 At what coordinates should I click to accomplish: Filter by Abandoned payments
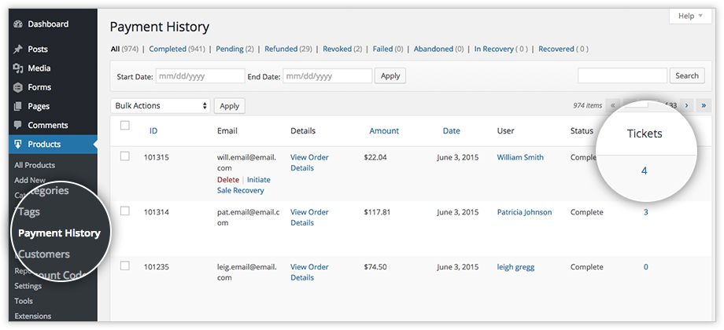pyautogui.click(x=434, y=49)
